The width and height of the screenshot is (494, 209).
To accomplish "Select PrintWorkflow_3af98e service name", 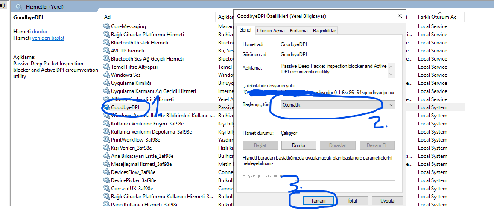I will tap(135, 140).
